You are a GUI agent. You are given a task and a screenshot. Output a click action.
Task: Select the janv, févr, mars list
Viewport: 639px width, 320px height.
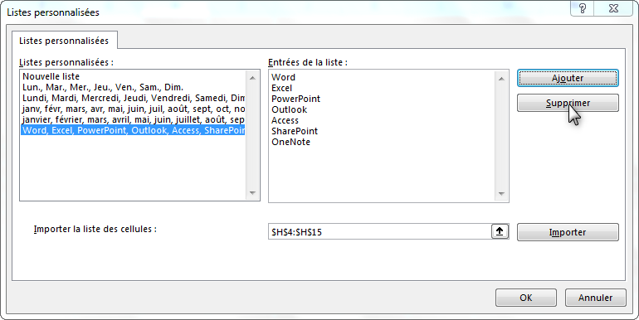133,109
